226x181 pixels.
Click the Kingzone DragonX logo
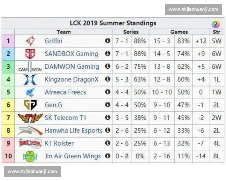(x=30, y=80)
